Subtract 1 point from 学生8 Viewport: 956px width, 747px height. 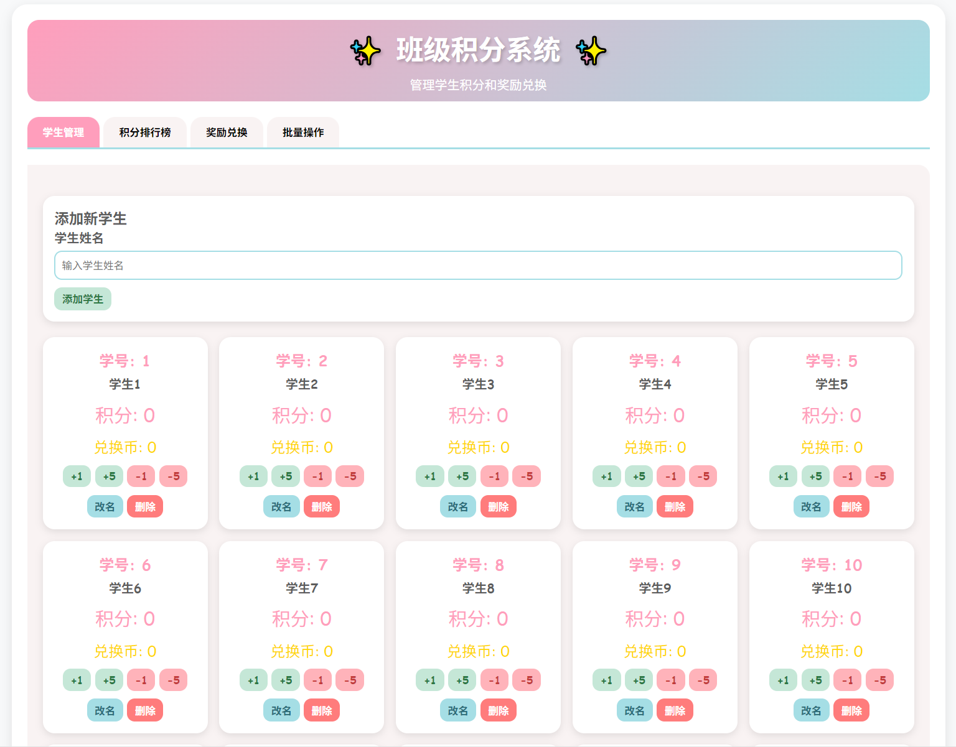(x=494, y=680)
